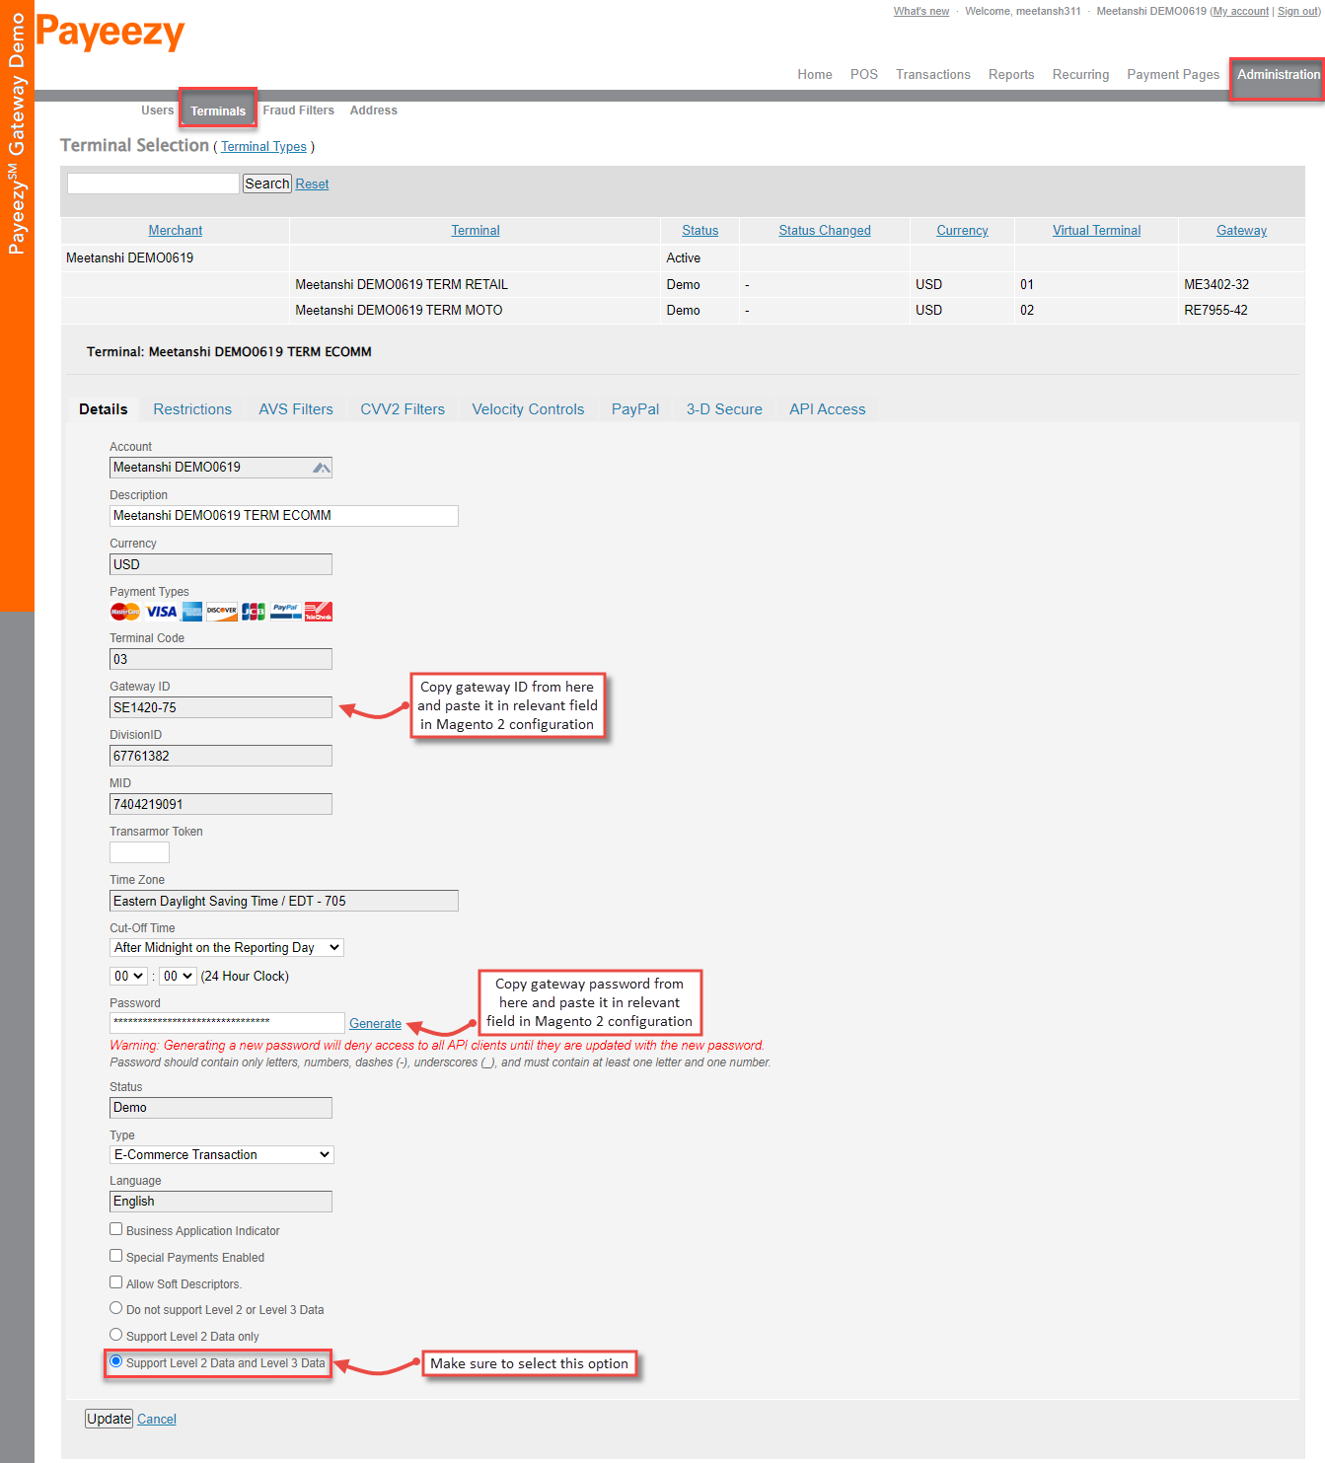Viewport: 1325px width, 1463px height.
Task: Check Special Payments Enabled
Action: pos(116,1256)
